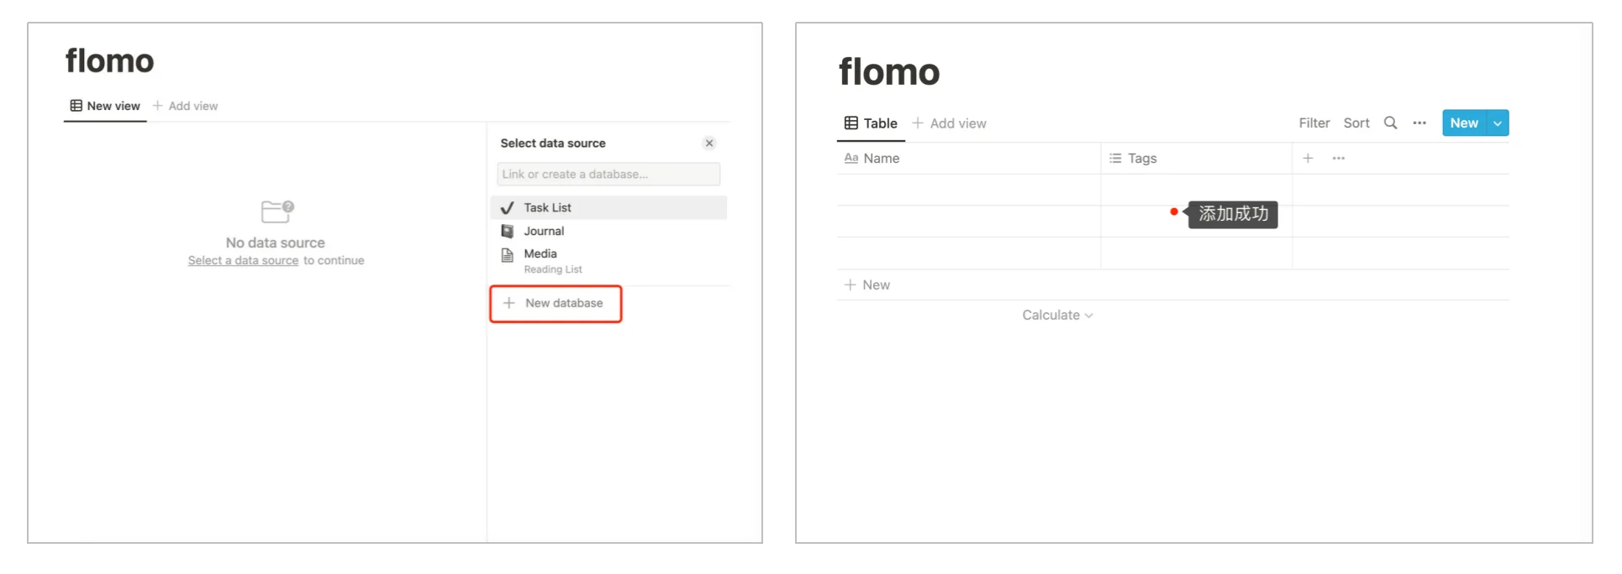Switch to the New view tab

[105, 106]
